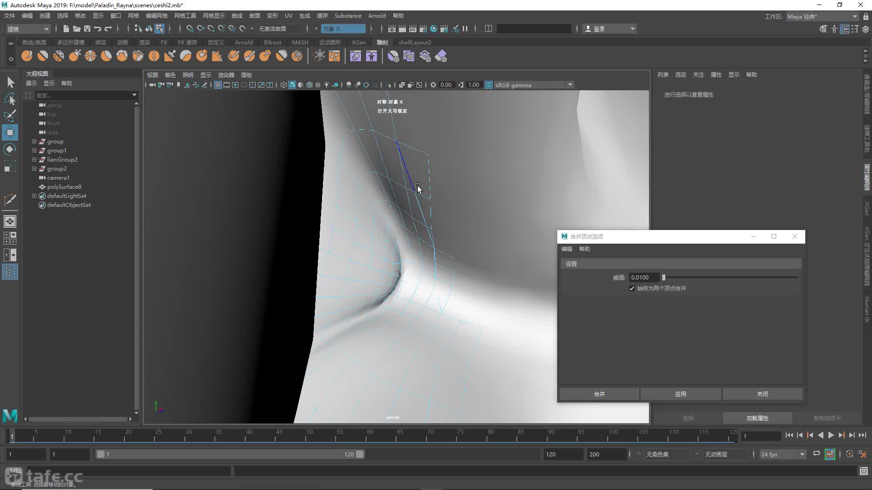Open the Hypershade sphere icon

click(x=434, y=29)
